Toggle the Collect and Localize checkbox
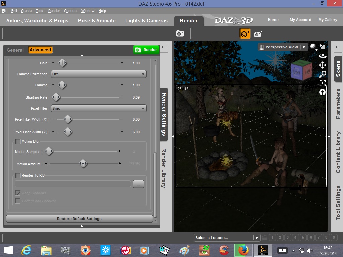Viewport: 343px width, 257px height. [18, 201]
